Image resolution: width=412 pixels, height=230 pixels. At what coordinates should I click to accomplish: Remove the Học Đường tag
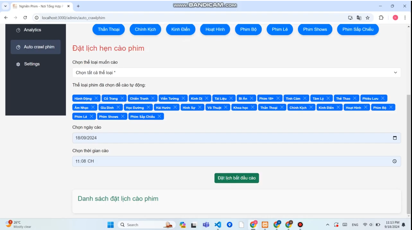[x=148, y=107]
